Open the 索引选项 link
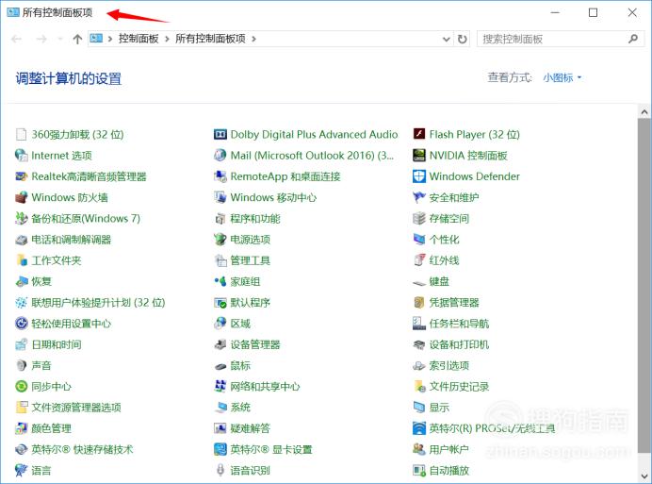The width and height of the screenshot is (652, 484). pos(449,366)
